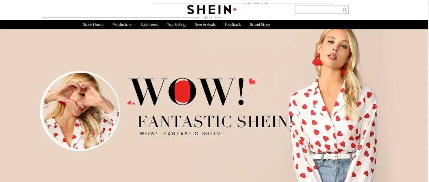View New Arrivals
The height and width of the screenshot is (182, 429).
coord(205,25)
